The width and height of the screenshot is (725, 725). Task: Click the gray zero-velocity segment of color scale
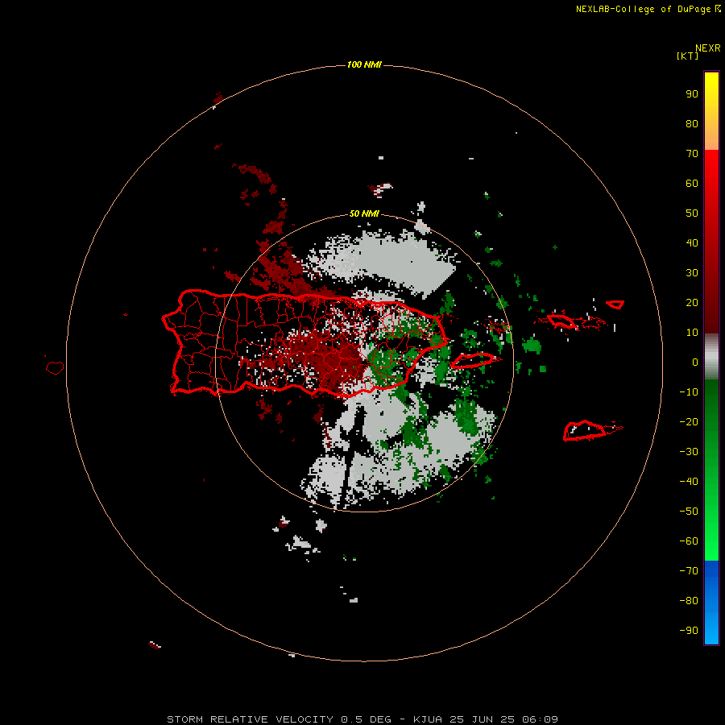[711, 357]
